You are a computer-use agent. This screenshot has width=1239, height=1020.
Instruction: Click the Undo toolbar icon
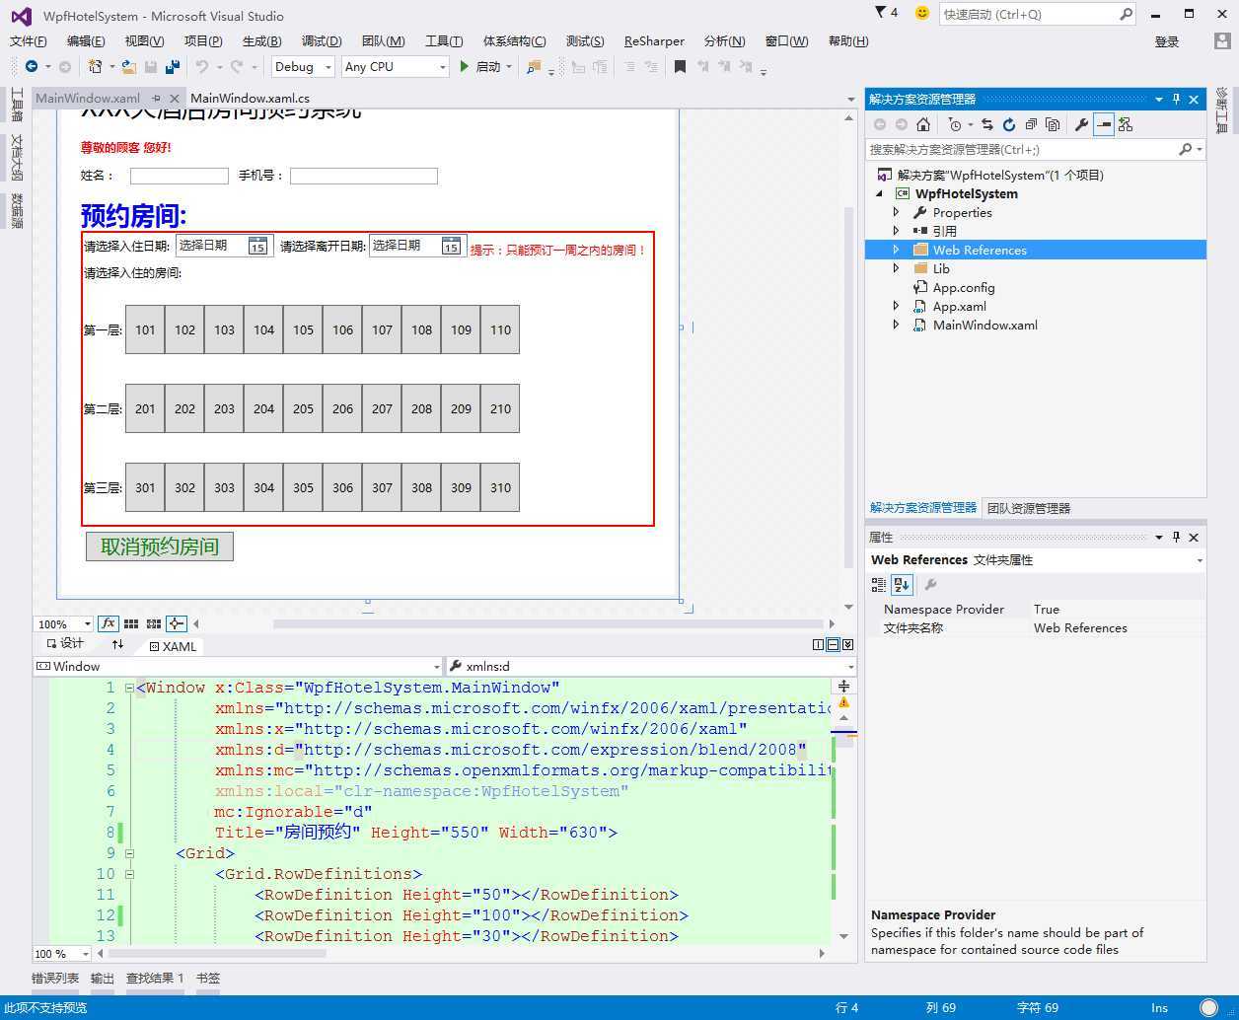pos(202,66)
